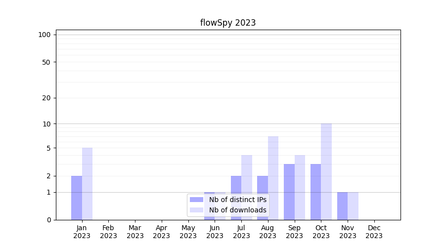
Task: Click the August downloads light bar
Action: pos(273,178)
